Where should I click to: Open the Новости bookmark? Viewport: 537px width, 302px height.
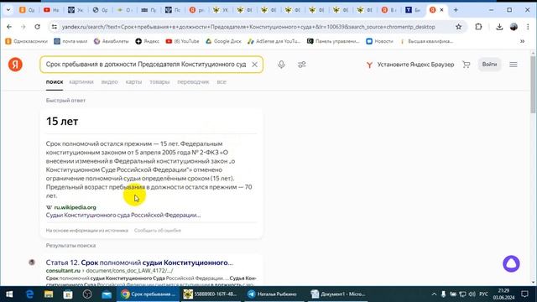[x=379, y=41]
